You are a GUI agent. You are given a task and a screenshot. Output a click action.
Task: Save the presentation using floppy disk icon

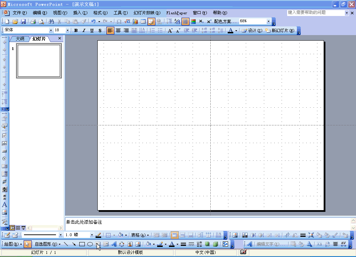(x=23, y=22)
